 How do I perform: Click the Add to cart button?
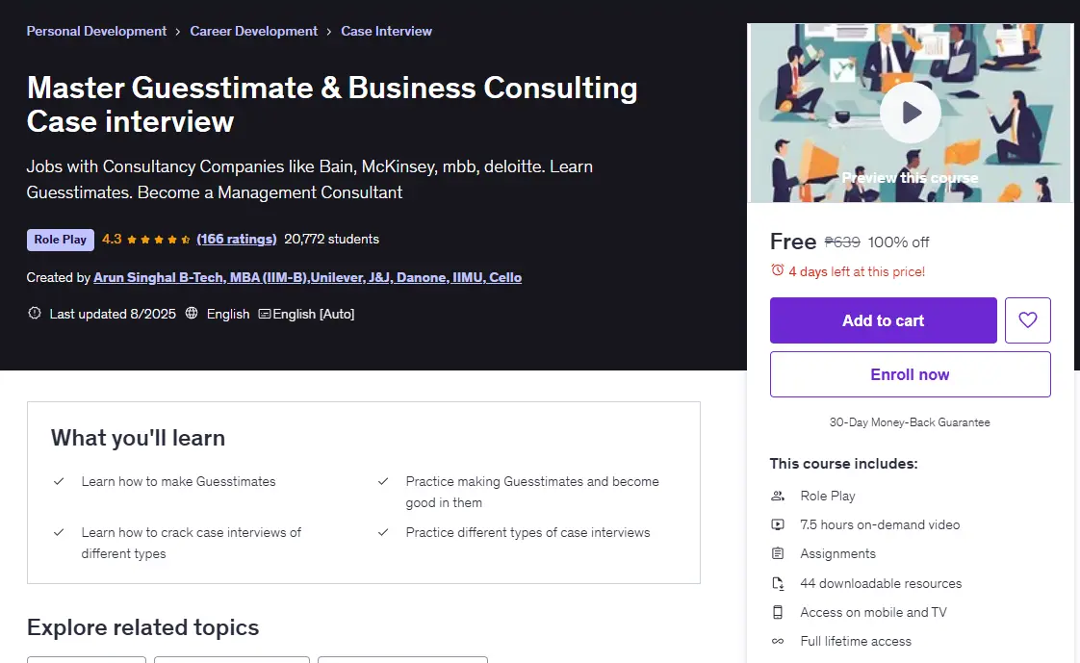click(883, 320)
